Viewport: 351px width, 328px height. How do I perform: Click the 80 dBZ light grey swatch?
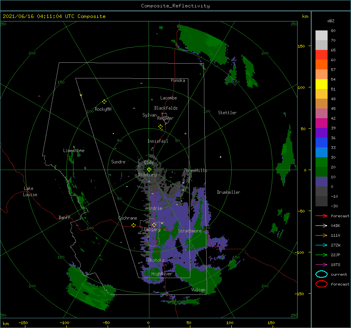321,35
